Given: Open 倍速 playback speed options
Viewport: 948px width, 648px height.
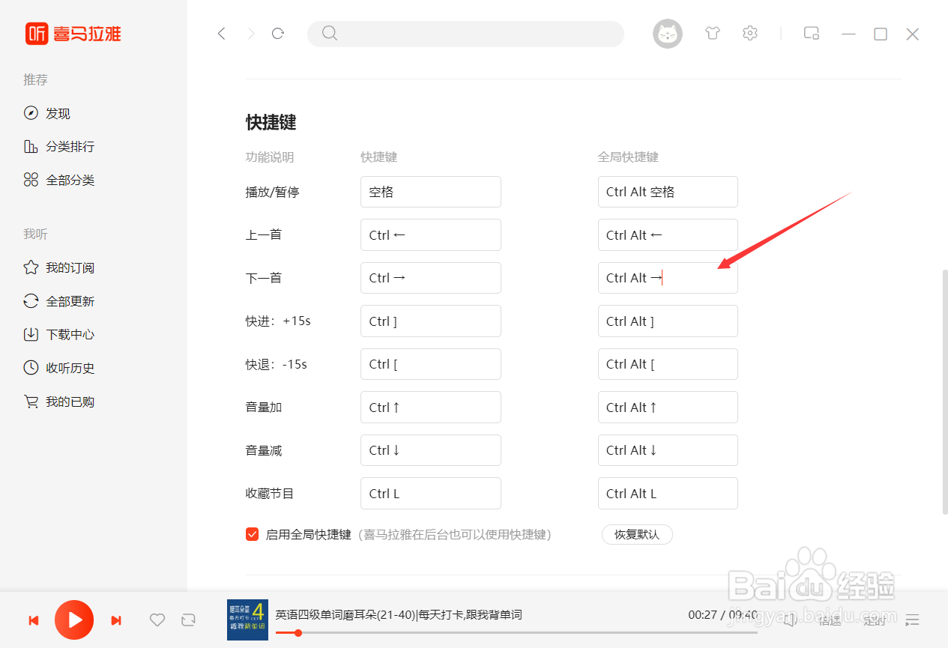Looking at the screenshot, I should (830, 620).
